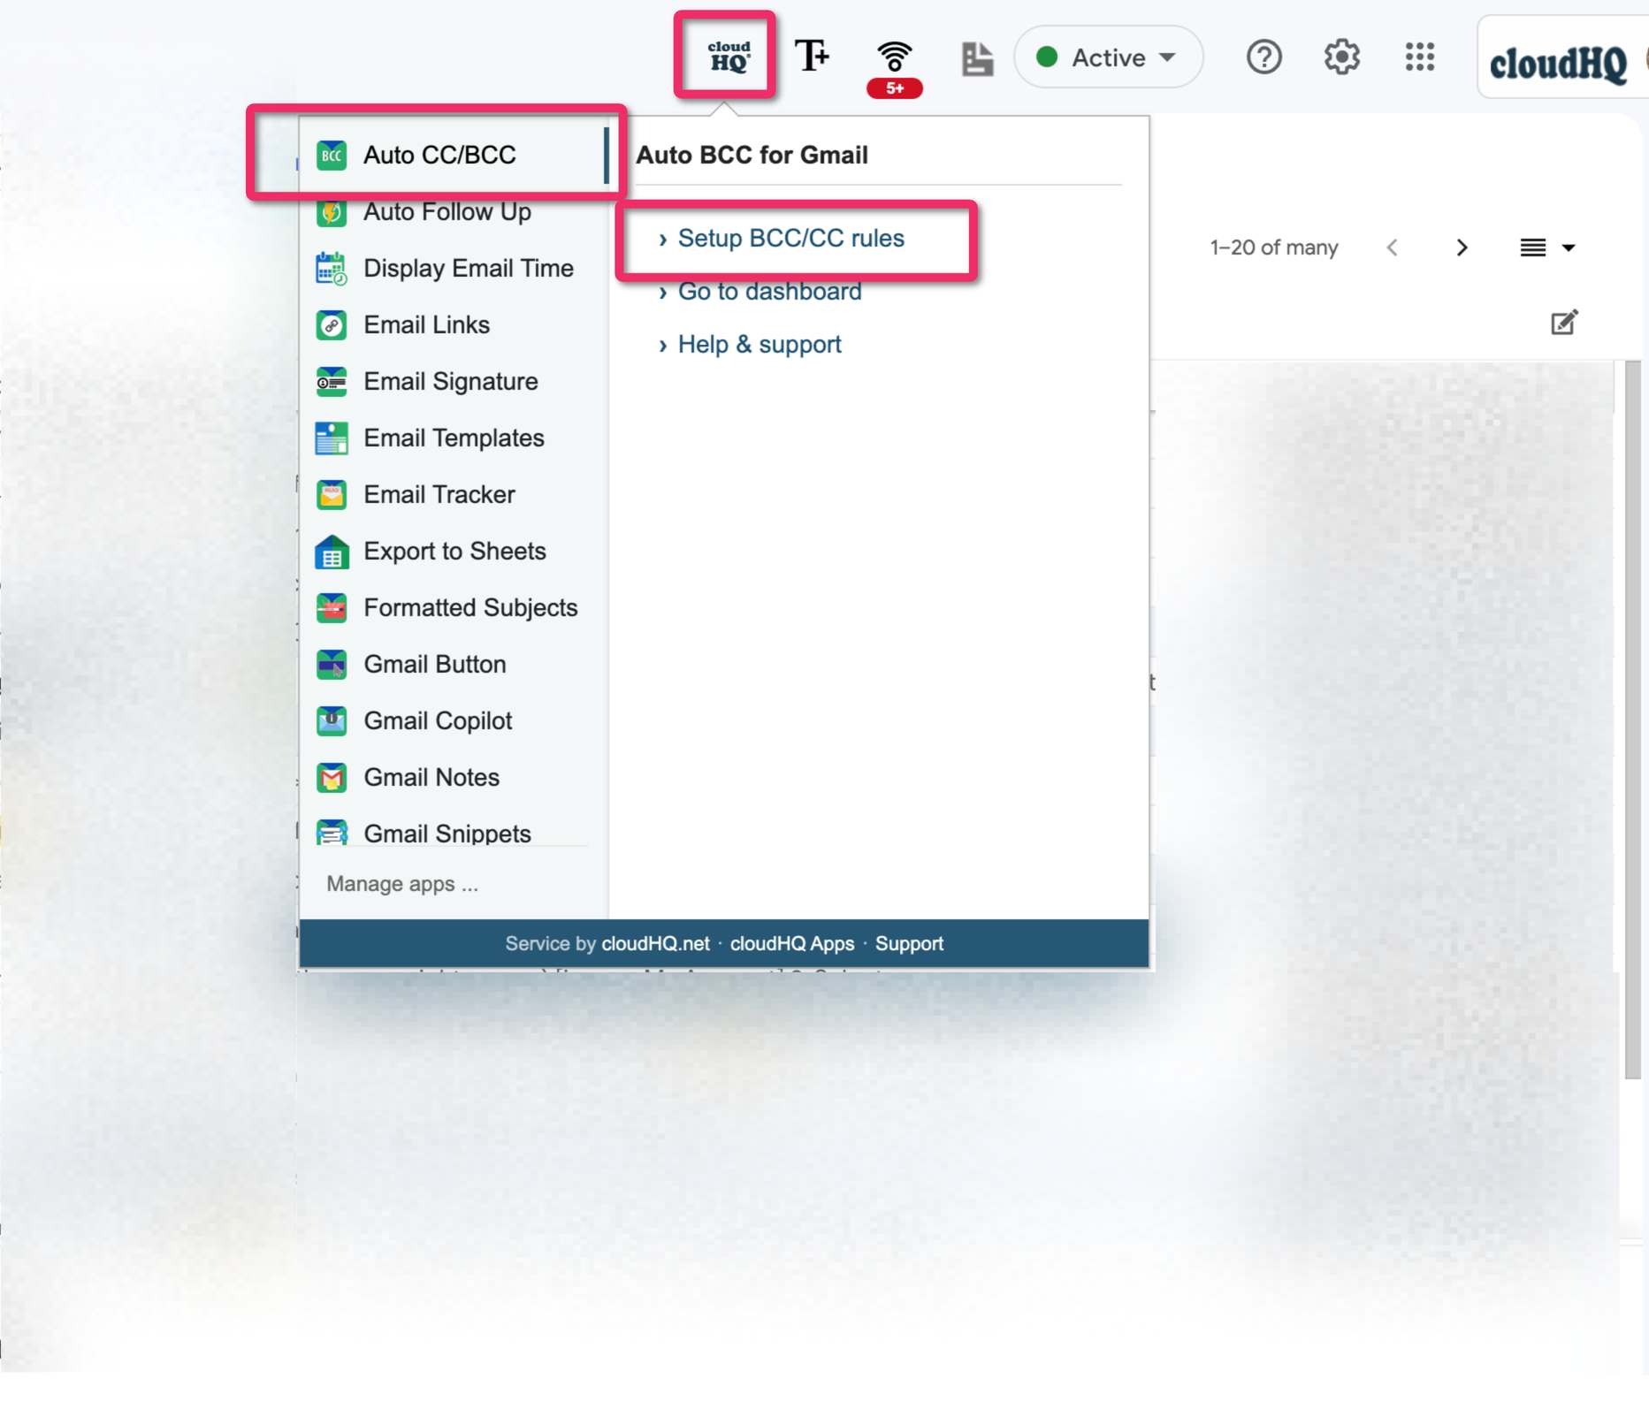Viewport: 1649px width, 1409px height.
Task: Select Email Links menu item
Action: point(453,324)
